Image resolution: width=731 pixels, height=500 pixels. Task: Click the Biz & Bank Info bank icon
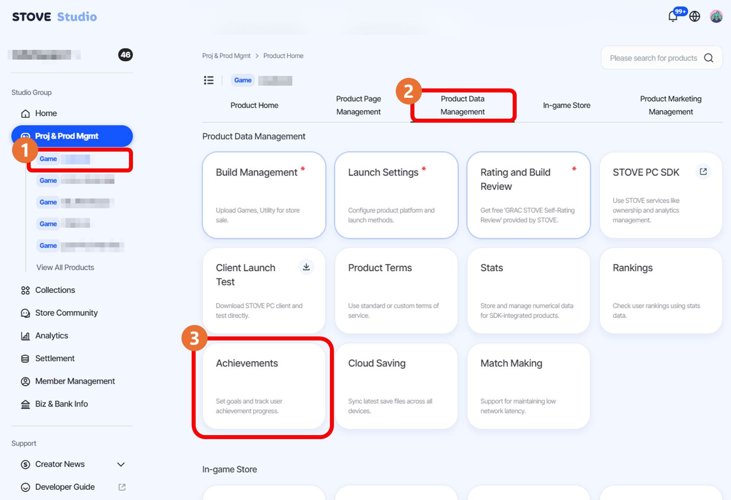tap(25, 404)
